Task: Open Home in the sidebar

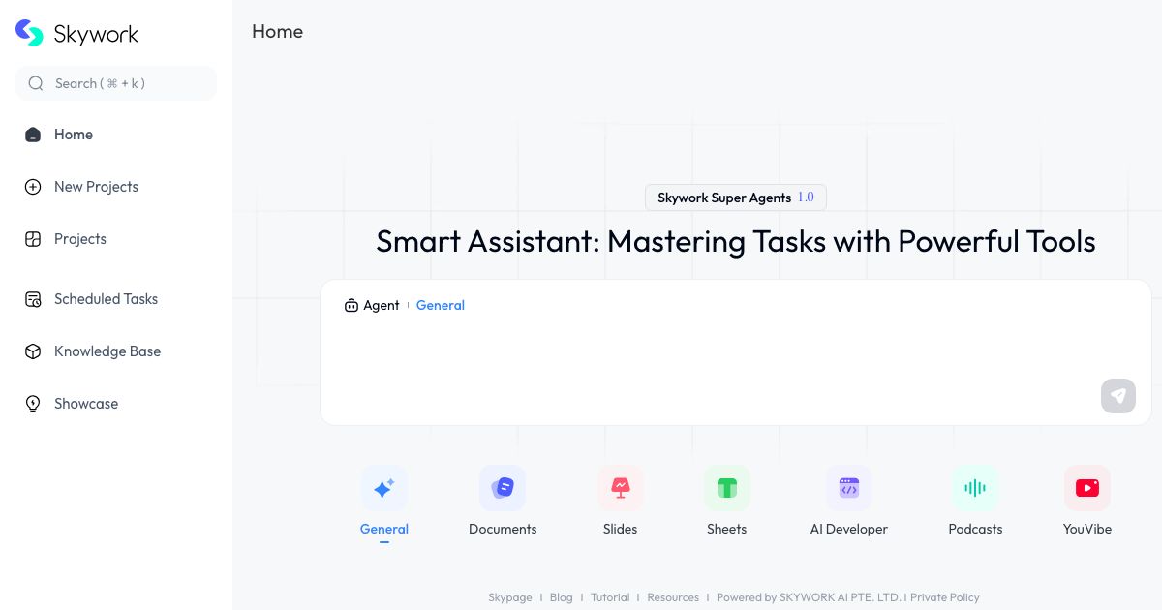Action: coord(74,135)
